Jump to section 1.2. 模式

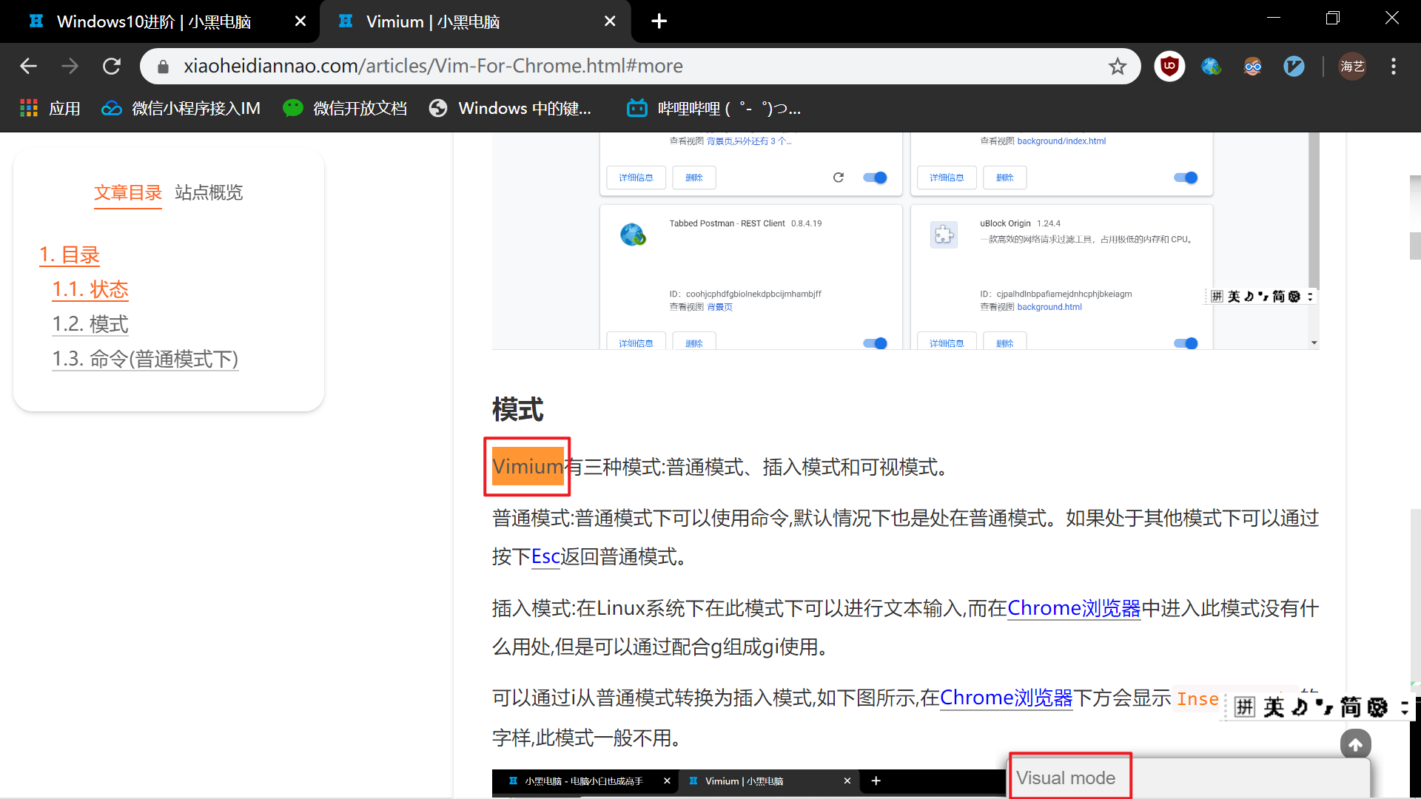click(90, 324)
